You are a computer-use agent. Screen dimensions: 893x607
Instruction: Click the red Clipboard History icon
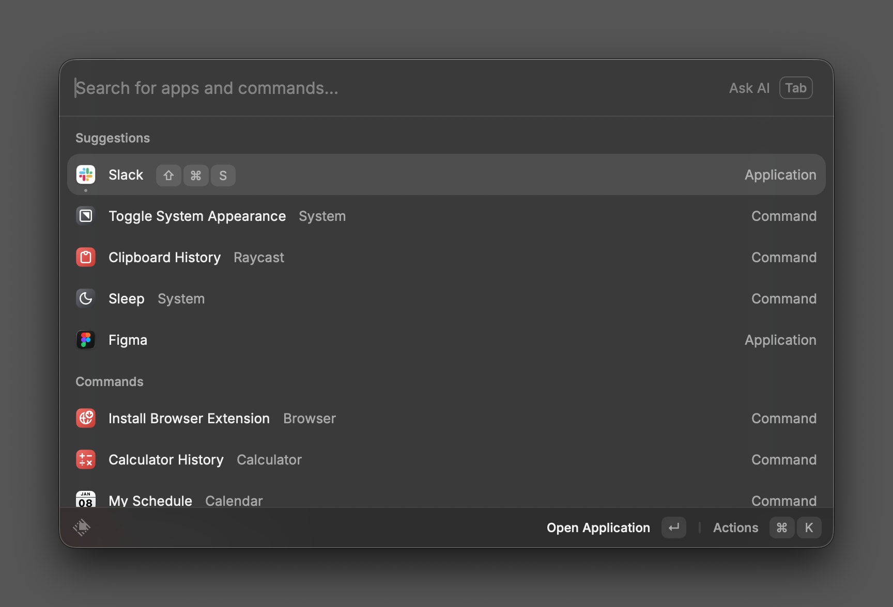[x=86, y=257]
